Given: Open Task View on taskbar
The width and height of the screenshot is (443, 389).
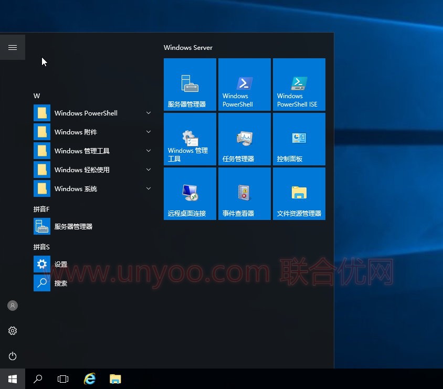Looking at the screenshot, I should pyautogui.click(x=62, y=379).
